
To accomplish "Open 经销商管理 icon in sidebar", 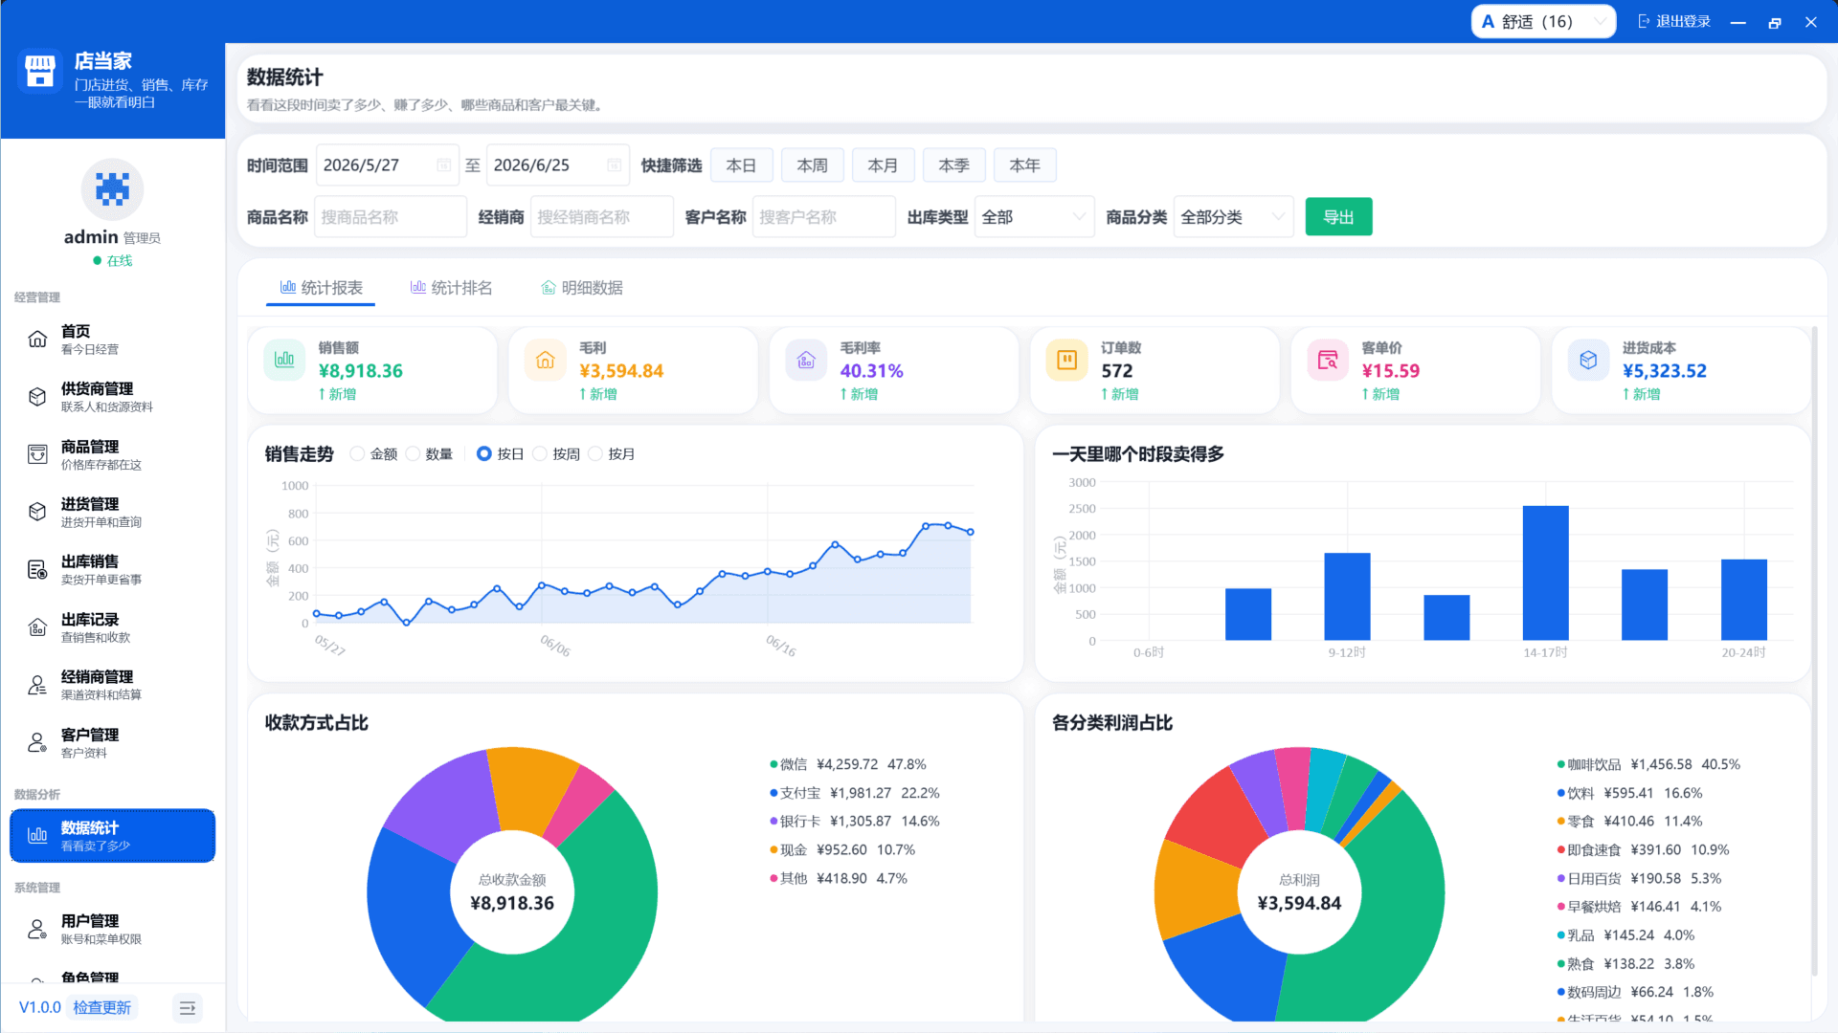I will (37, 685).
